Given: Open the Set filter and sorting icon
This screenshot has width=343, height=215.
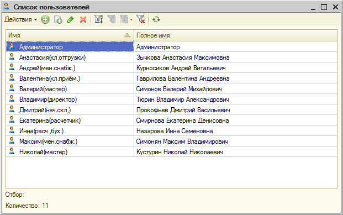Looking at the screenshot, I should [x=99, y=19].
